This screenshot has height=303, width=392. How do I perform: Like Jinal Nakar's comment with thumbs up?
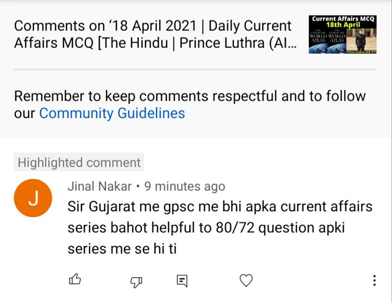(x=75, y=280)
